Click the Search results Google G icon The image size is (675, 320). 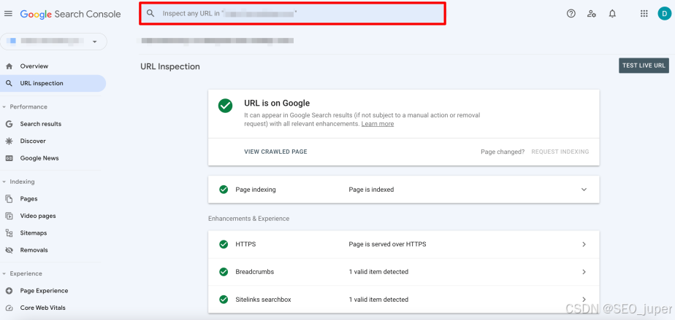9,124
